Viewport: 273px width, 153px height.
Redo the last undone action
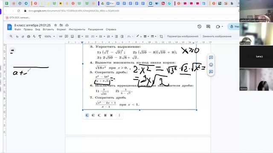(23, 37)
